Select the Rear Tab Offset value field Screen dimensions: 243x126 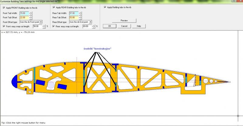[x=74, y=18]
